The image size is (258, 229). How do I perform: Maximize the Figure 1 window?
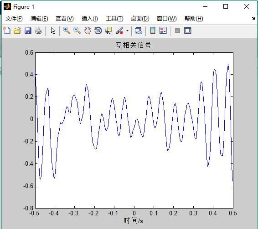pos(226,6)
